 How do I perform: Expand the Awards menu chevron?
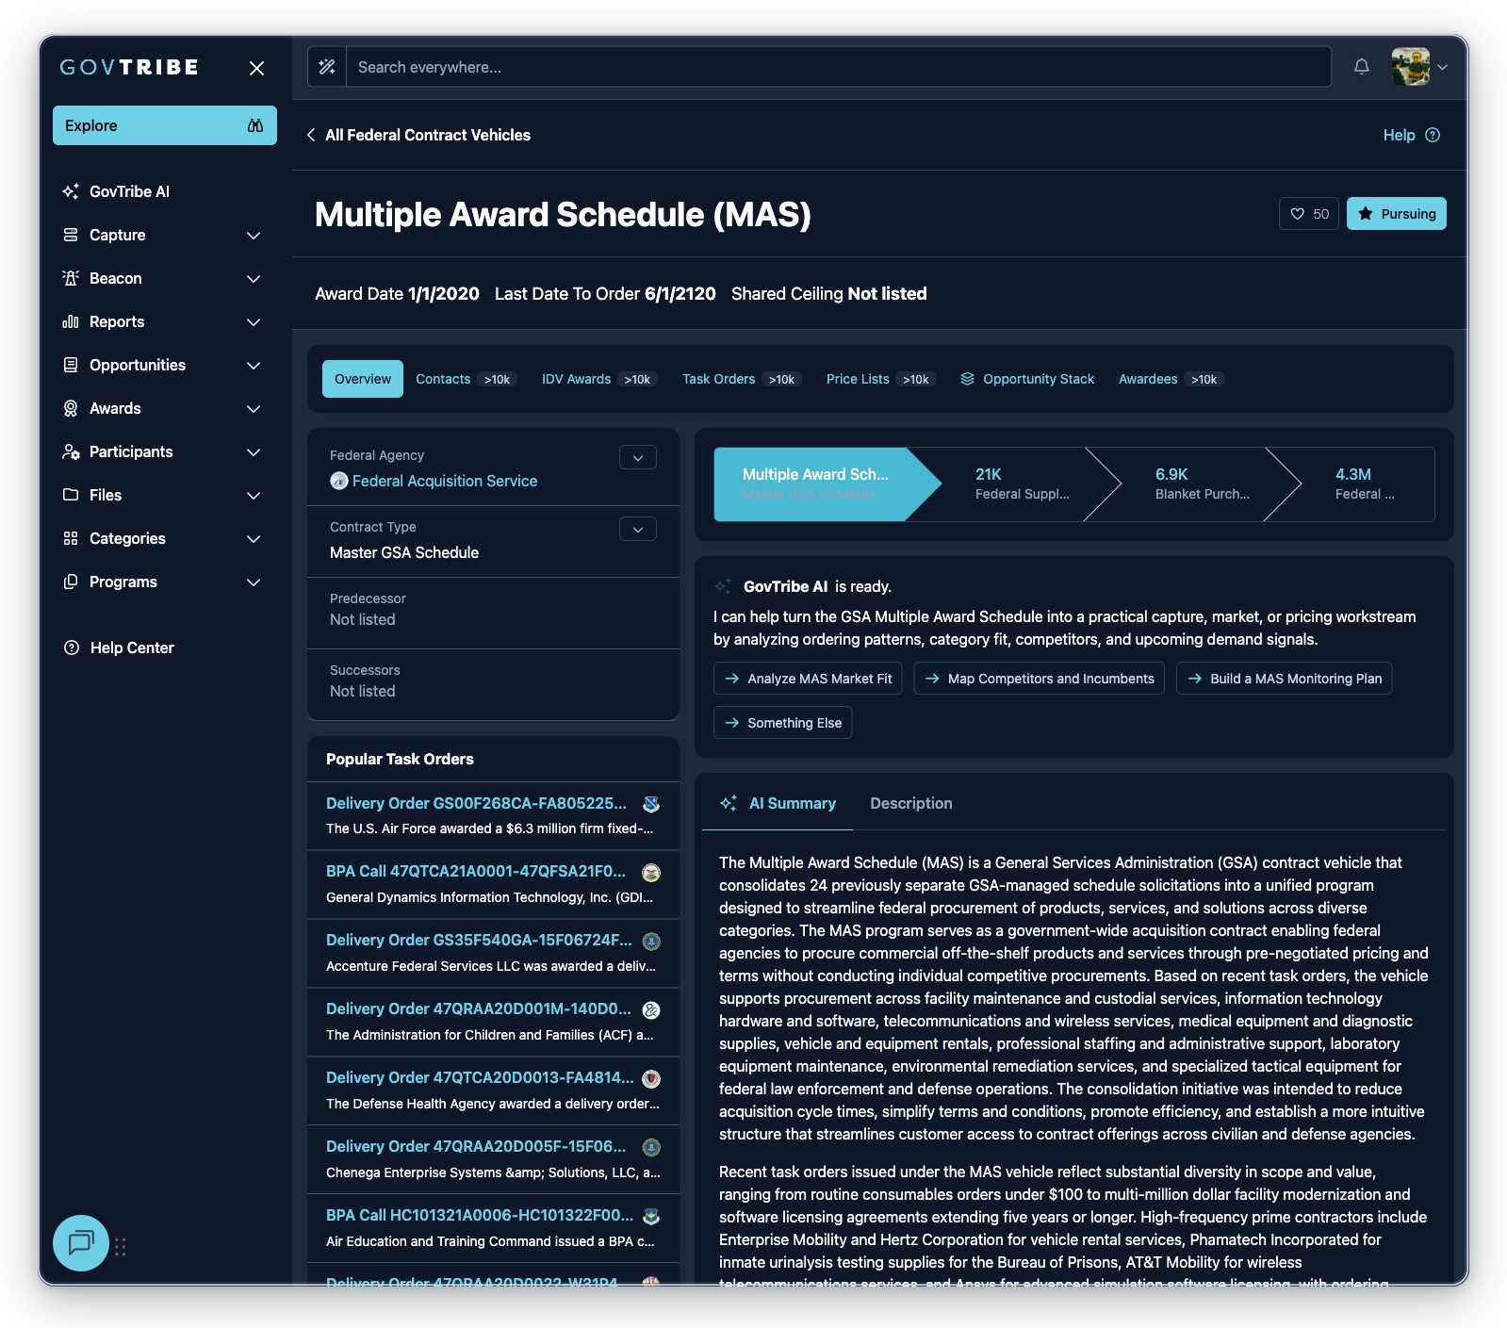254,408
